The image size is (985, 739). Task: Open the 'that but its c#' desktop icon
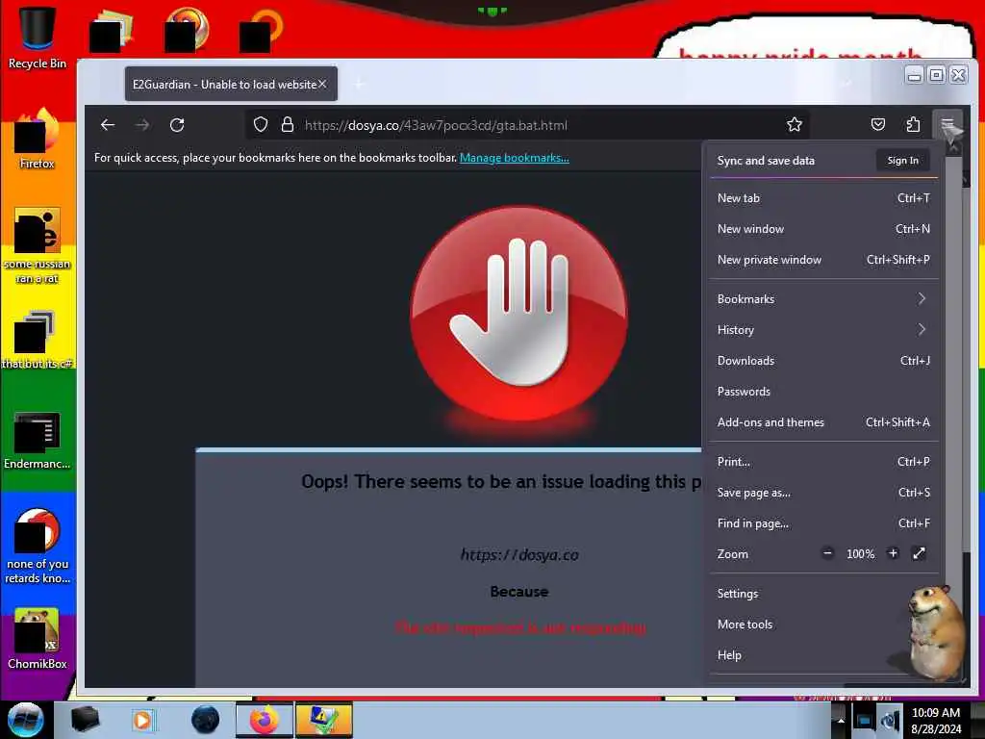click(x=38, y=340)
